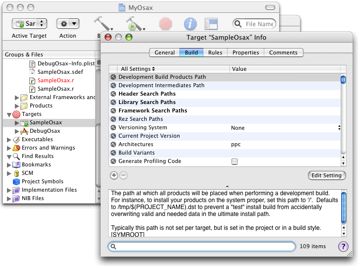
Task: Click the Targets bullseye icon
Action: (x=16, y=114)
